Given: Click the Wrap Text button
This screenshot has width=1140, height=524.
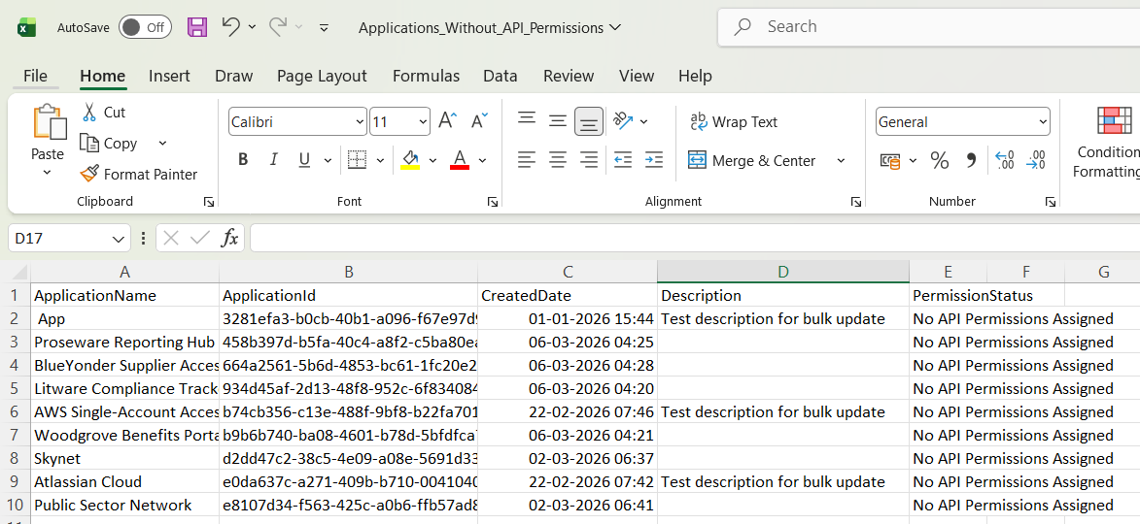Looking at the screenshot, I should click(734, 122).
